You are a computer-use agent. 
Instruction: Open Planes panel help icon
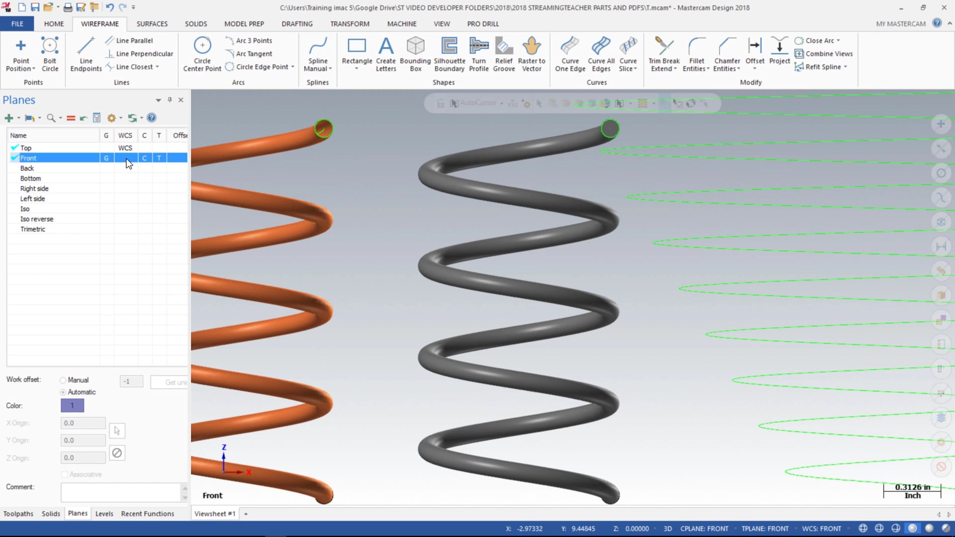[x=152, y=118]
